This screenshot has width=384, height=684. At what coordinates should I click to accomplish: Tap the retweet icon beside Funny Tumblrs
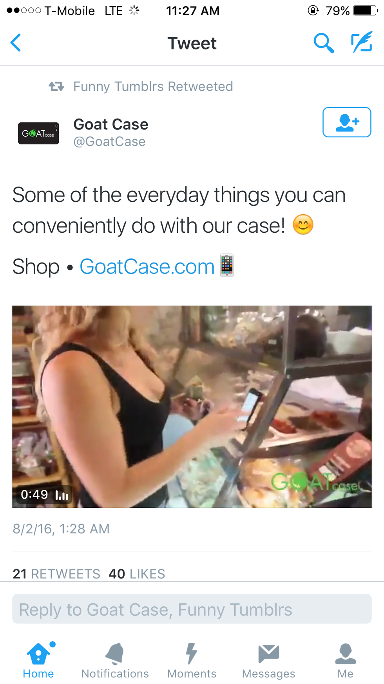[x=56, y=86]
